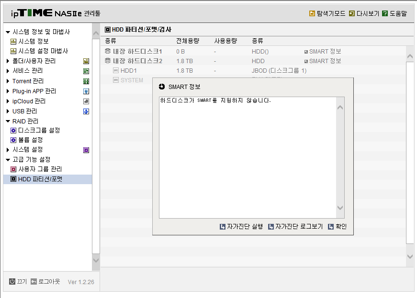The height and width of the screenshot is (298, 417).
Task: Collapse the RAID 관리 section
Action: pos(8,121)
